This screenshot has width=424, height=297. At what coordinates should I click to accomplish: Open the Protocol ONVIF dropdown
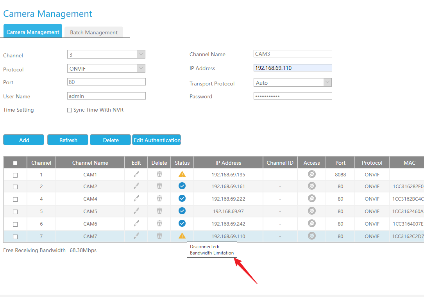click(106, 68)
